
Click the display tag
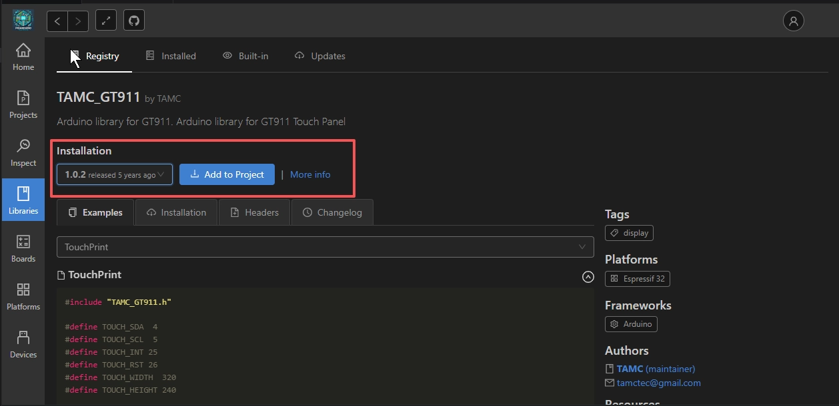[x=629, y=233]
